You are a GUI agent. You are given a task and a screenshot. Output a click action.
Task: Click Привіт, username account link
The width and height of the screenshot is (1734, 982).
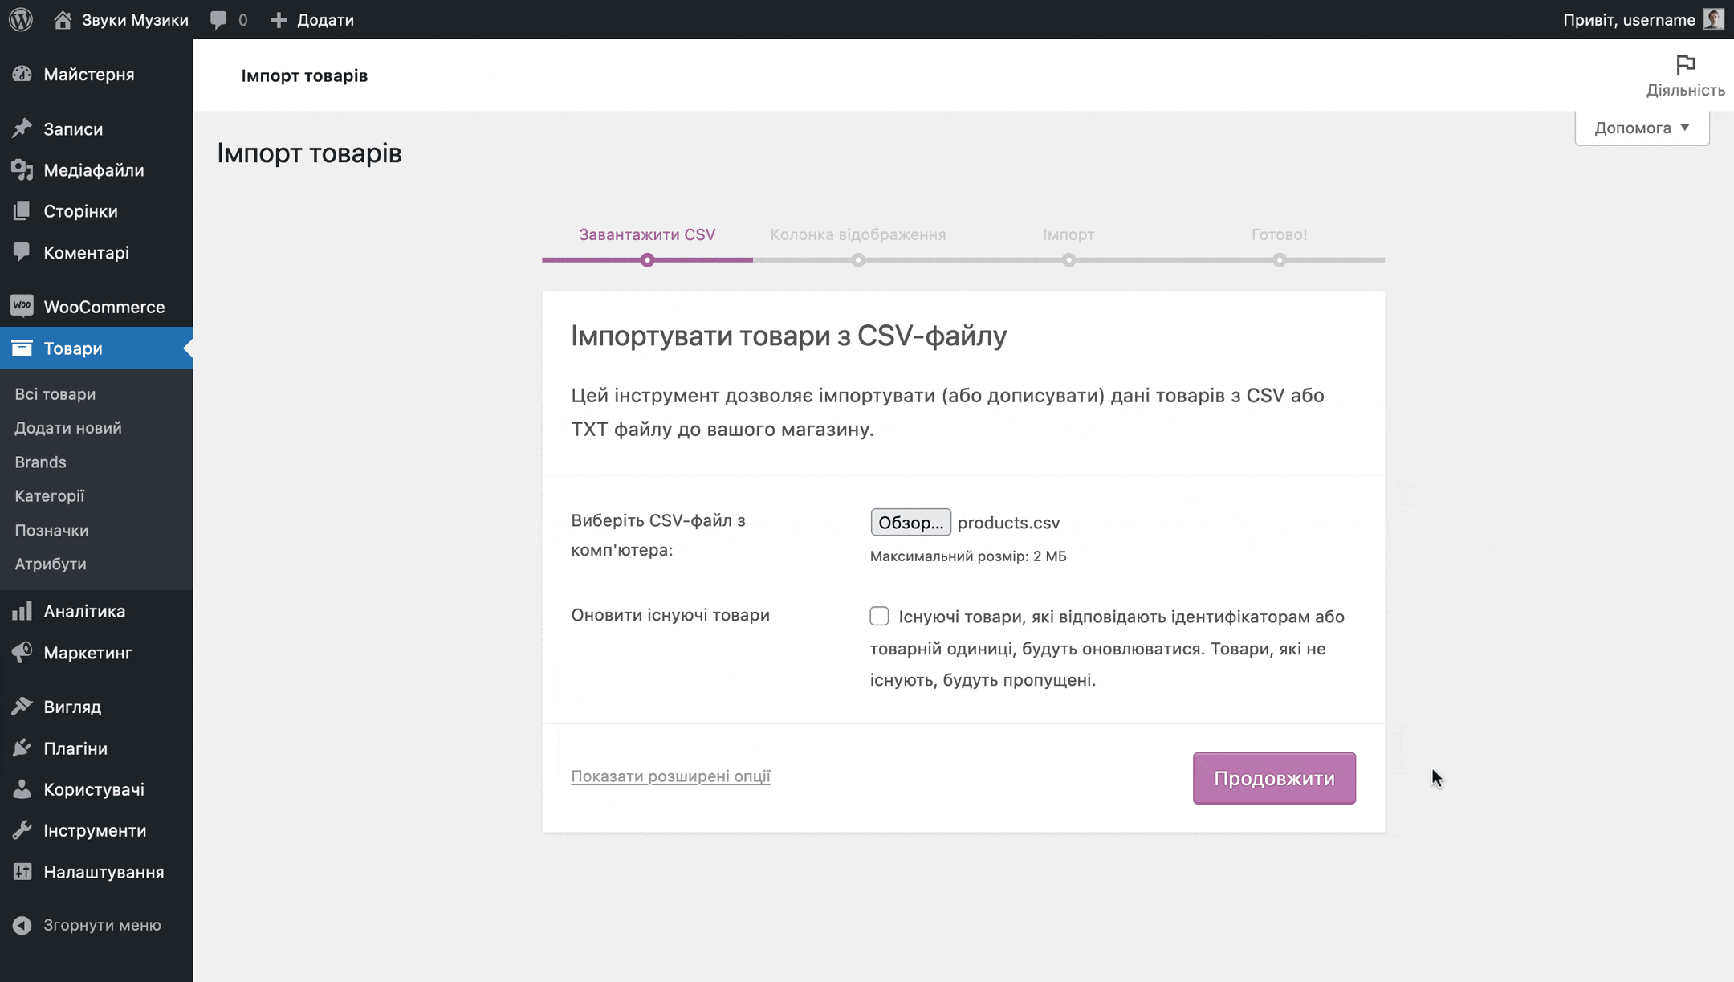pyautogui.click(x=1629, y=19)
